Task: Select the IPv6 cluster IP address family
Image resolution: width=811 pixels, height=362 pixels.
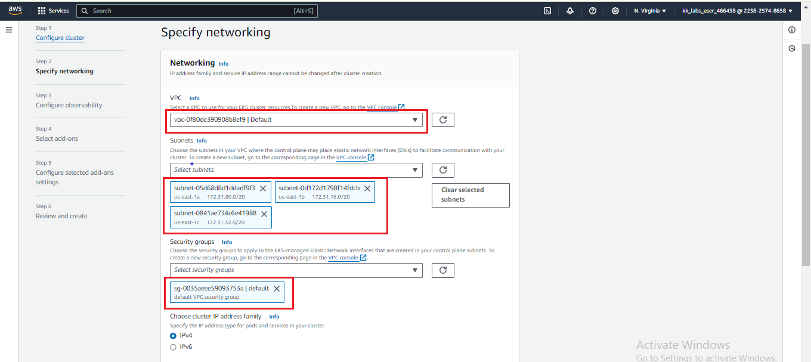Action: click(x=173, y=346)
